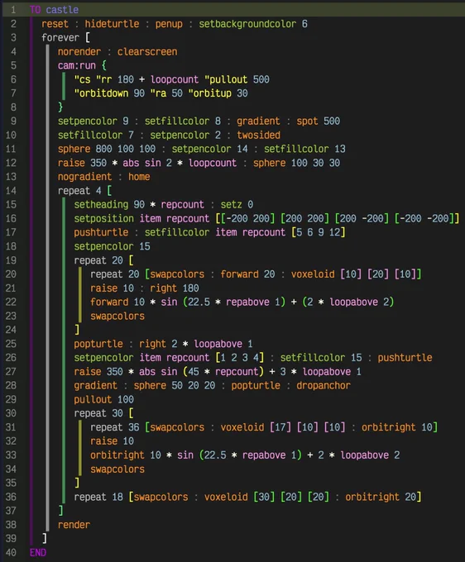The height and width of the screenshot is (562, 465).
Task: Click "repeat 30" on line 30
Action: tap(98, 413)
